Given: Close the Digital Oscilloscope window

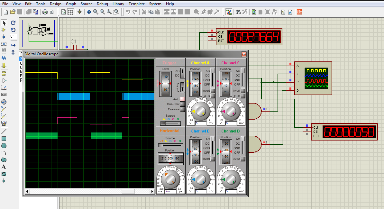Looking at the screenshot, I should click(x=244, y=54).
